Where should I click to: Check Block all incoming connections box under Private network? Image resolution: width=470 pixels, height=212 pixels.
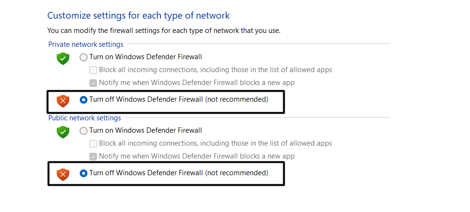click(x=93, y=70)
